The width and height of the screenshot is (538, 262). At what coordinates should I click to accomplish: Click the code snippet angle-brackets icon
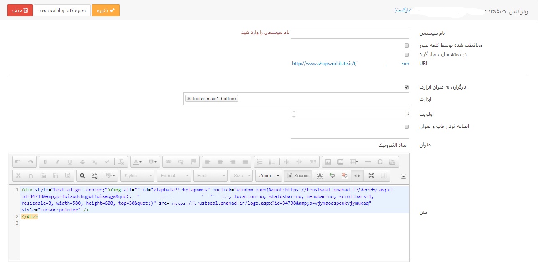(357, 176)
